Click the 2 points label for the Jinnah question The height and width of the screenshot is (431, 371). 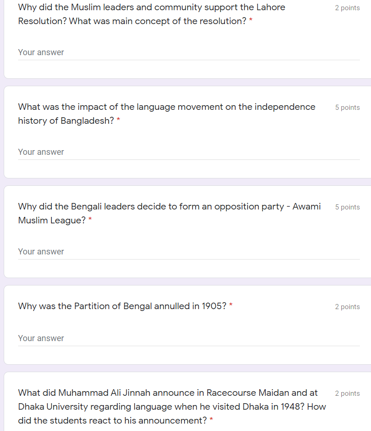coord(347,393)
